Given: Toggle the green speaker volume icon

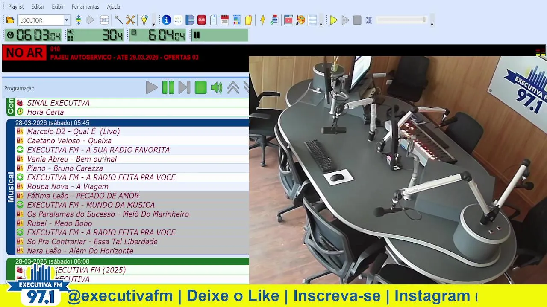Looking at the screenshot, I should 217,88.
